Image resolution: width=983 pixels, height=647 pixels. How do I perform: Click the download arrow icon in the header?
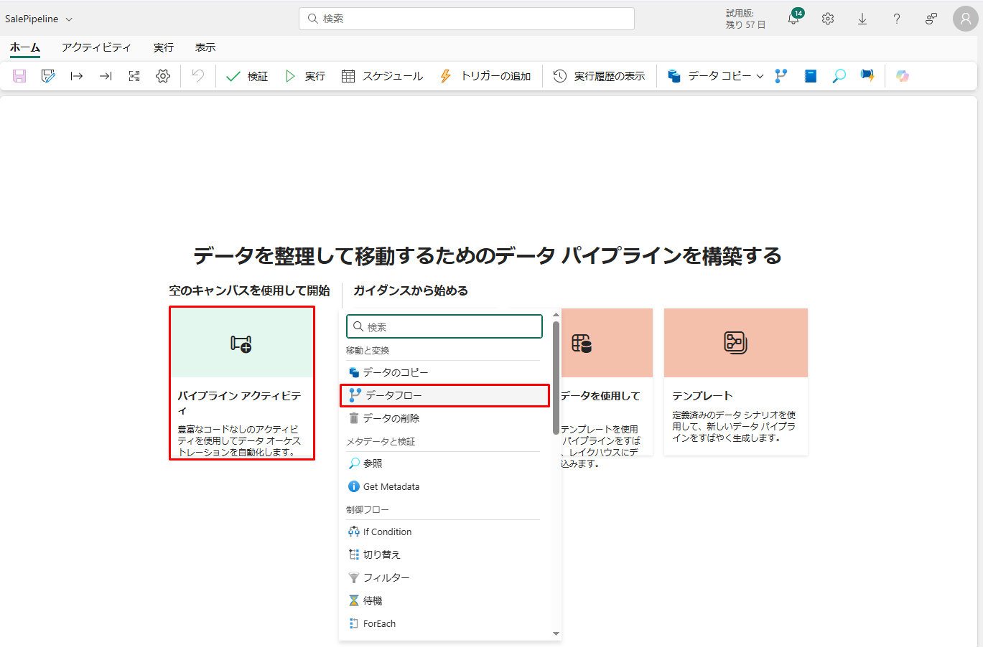pos(862,19)
